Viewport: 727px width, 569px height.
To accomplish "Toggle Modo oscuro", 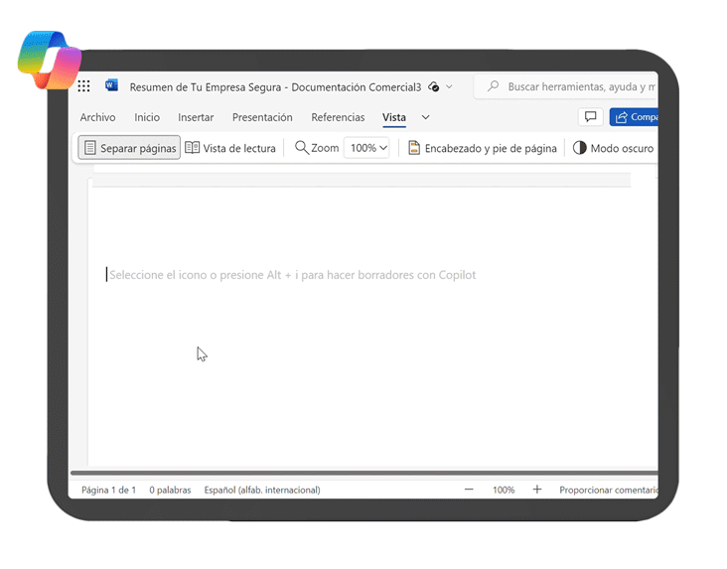I will pyautogui.click(x=613, y=148).
